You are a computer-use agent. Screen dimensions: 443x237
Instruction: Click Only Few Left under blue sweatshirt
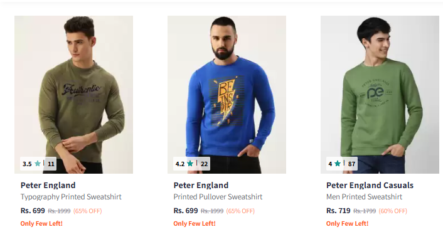pyautogui.click(x=195, y=223)
